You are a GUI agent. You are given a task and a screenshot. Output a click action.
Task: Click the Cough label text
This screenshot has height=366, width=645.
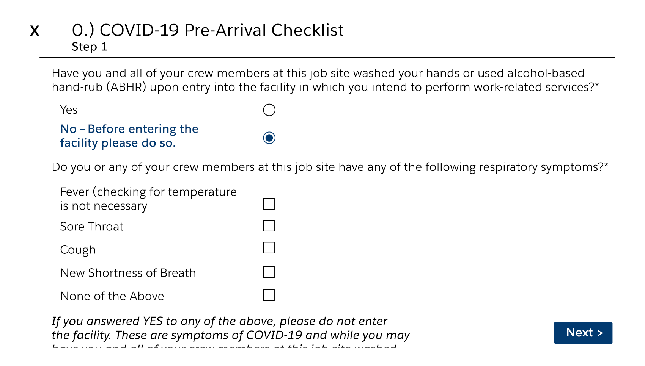78,250
